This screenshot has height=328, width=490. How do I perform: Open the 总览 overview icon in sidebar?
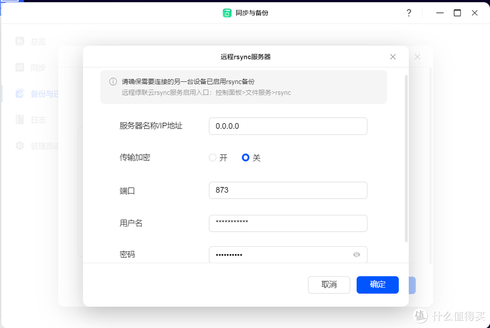point(20,41)
